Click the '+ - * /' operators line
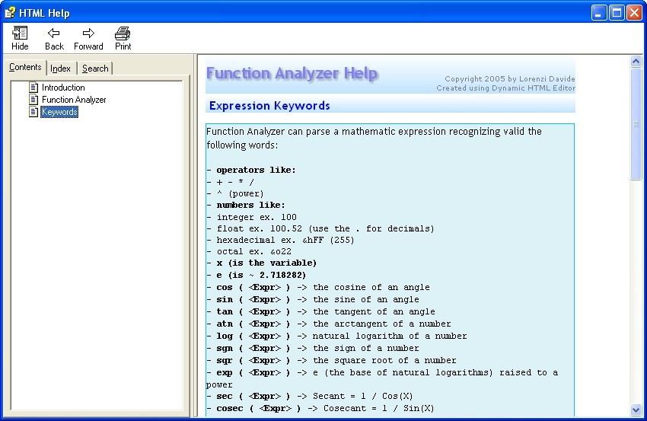This screenshot has width=647, height=421. point(230,182)
